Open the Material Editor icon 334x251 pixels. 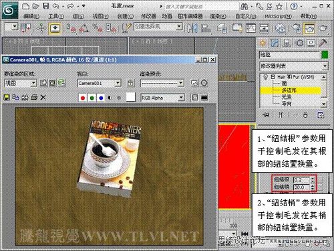pyautogui.click(x=280, y=28)
